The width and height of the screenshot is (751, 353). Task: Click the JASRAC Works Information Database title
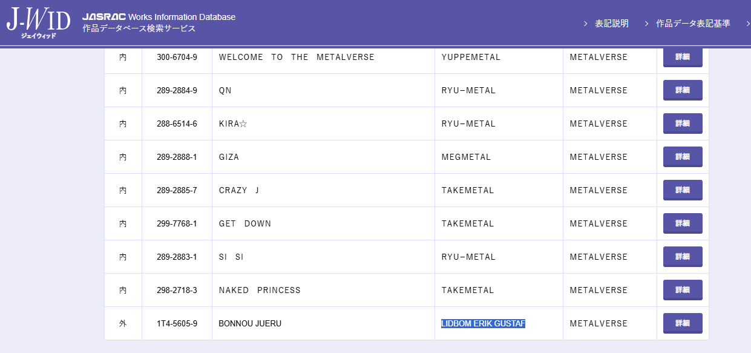point(159,17)
